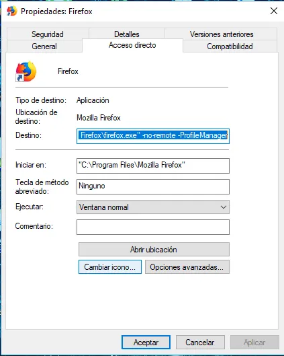The height and width of the screenshot is (356, 284).
Task: Click the Firefox icon in the title bar
Action: (11, 11)
